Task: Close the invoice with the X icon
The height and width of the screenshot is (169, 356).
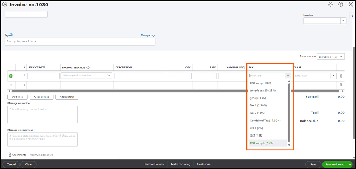Action: click(351, 4)
